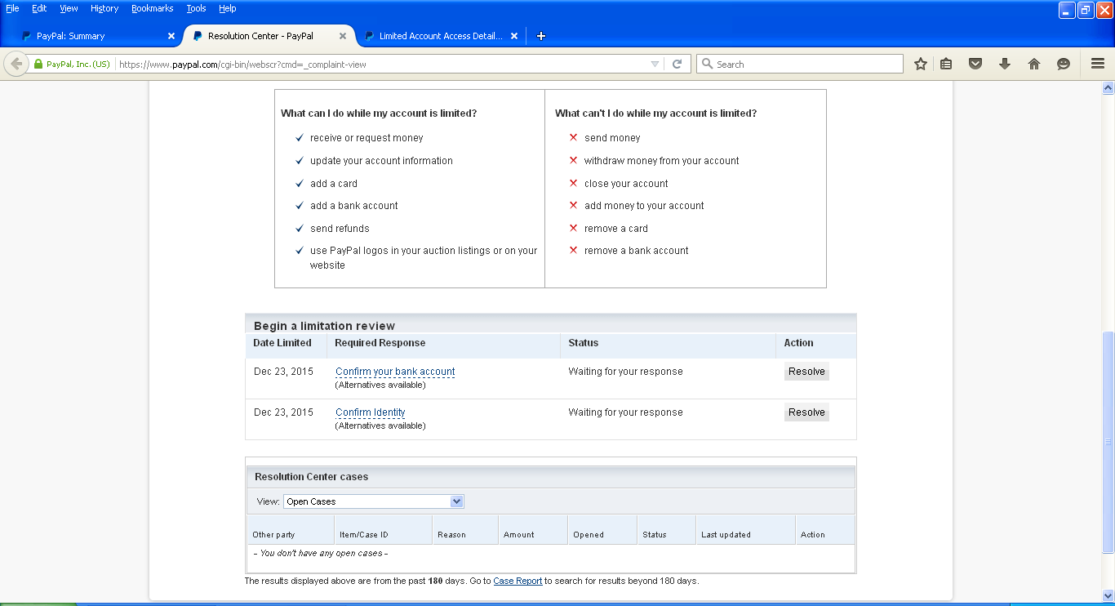Open the History menu
The height and width of the screenshot is (606, 1115).
tap(104, 8)
